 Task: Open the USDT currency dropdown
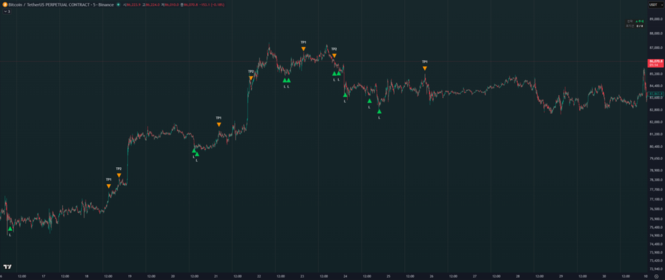coord(655,5)
